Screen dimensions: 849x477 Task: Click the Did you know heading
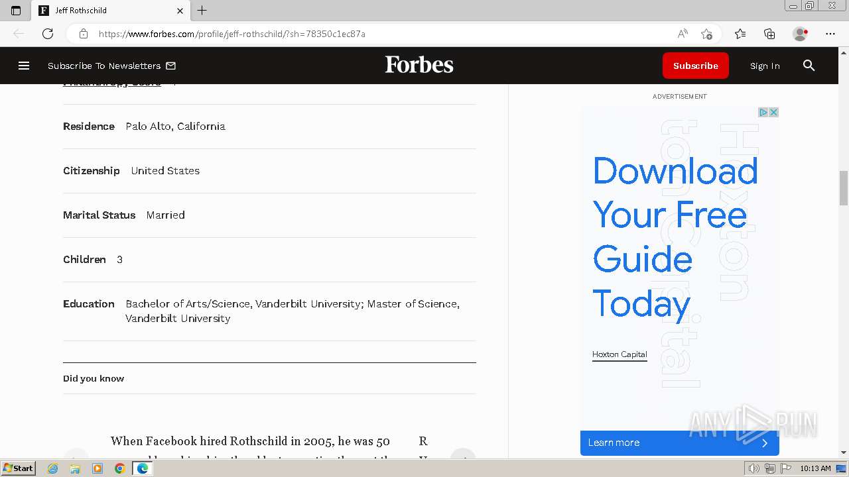click(x=94, y=378)
